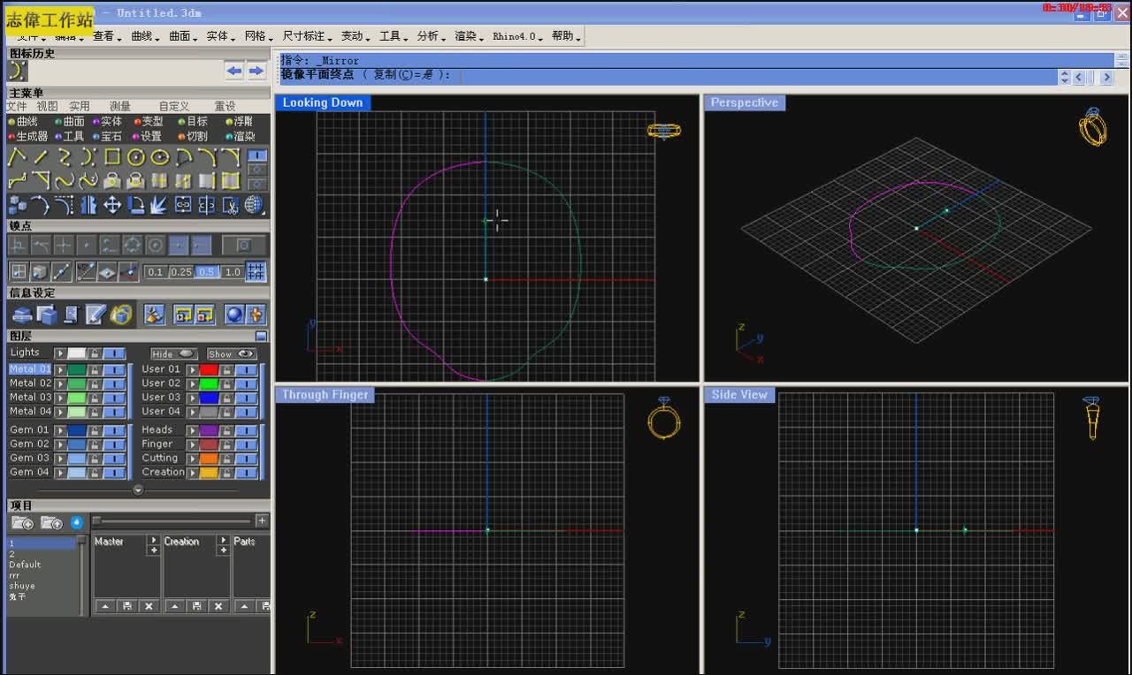Viewport: 1132px width, 675px height.
Task: Select the Polyline tool in main toolbar
Action: click(18, 157)
